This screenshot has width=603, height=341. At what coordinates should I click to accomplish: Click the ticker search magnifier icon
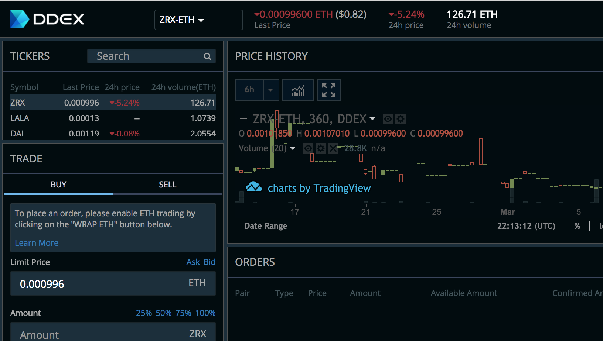pyautogui.click(x=207, y=56)
